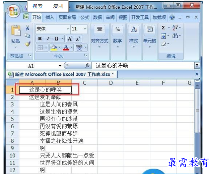Toggle Bold formatting
212x174 pixels.
(40, 39)
